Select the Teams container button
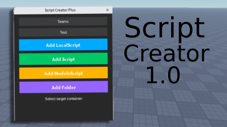The image size is (227, 127). [x=63, y=21]
